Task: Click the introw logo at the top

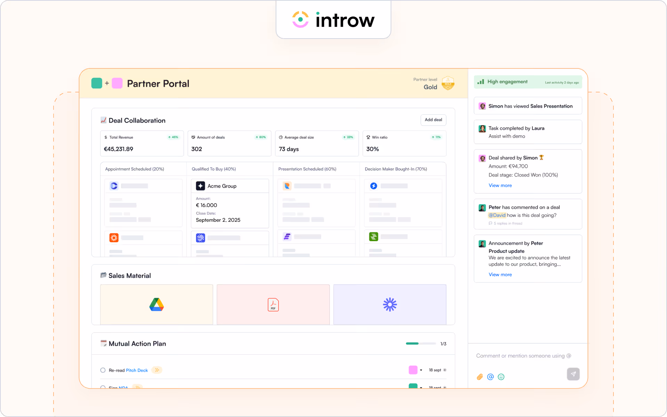Action: 333,20
